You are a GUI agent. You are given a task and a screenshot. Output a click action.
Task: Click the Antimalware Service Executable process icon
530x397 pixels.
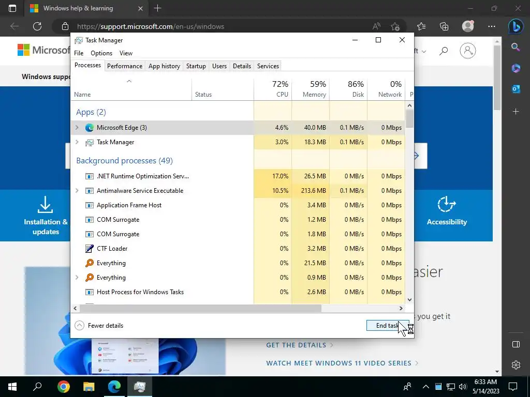(x=89, y=191)
